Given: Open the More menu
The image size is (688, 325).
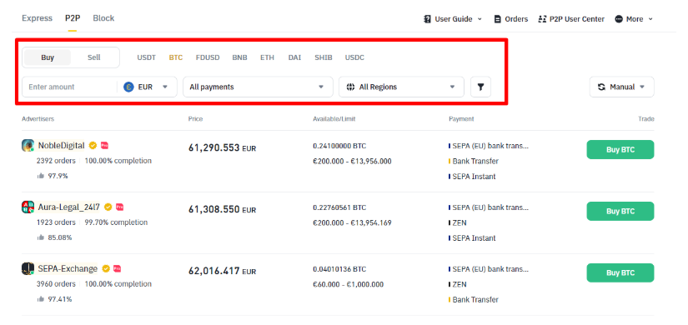Looking at the screenshot, I should (634, 19).
